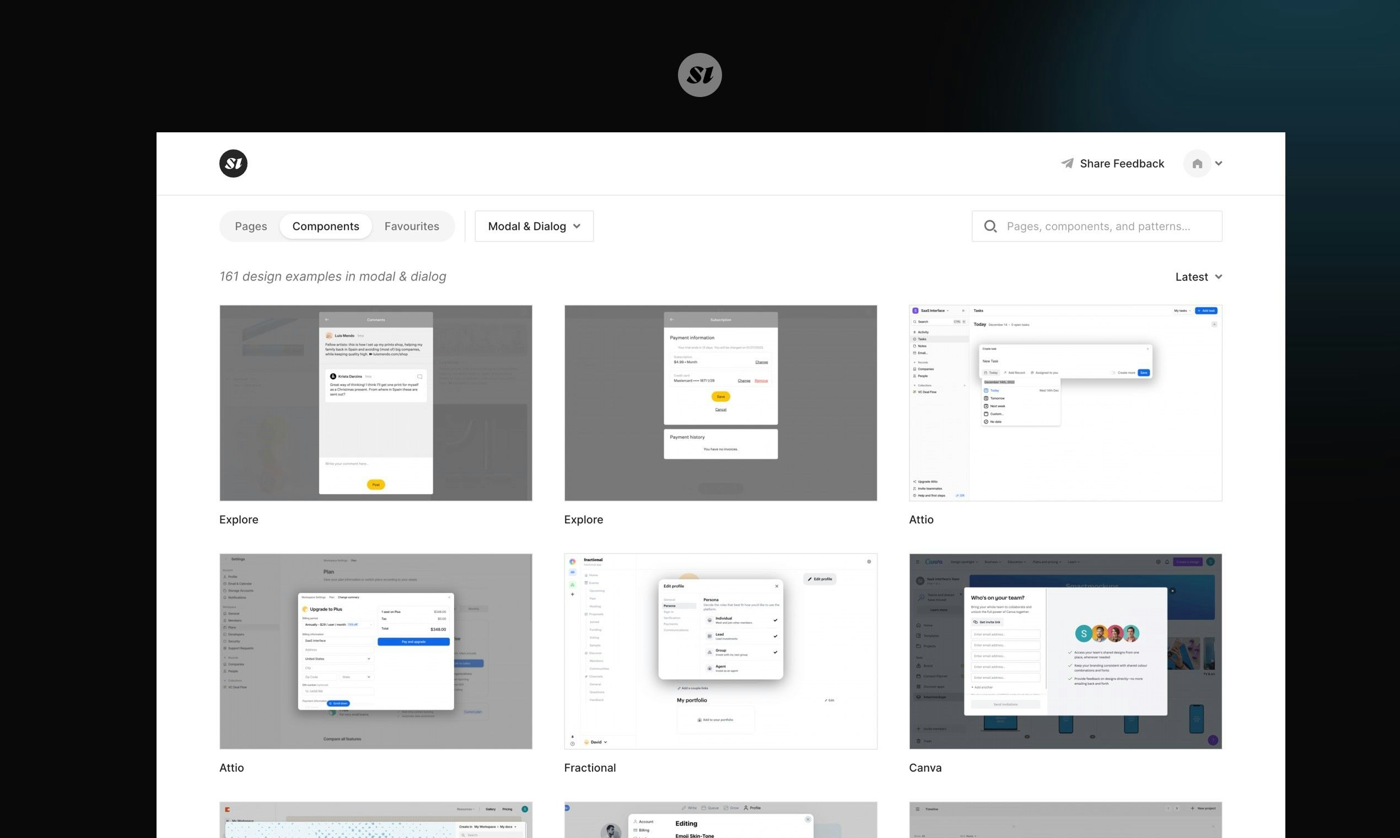Open the Explore Comments modal thumbnail
The height and width of the screenshot is (838, 1400).
click(376, 403)
